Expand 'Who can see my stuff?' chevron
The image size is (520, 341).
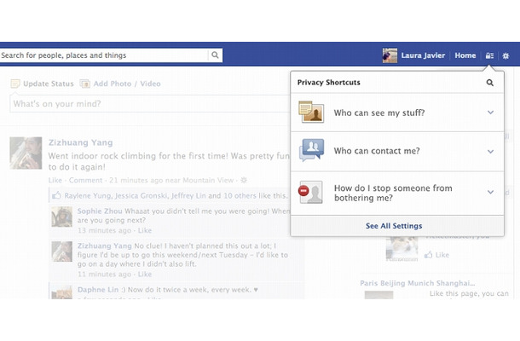490,113
